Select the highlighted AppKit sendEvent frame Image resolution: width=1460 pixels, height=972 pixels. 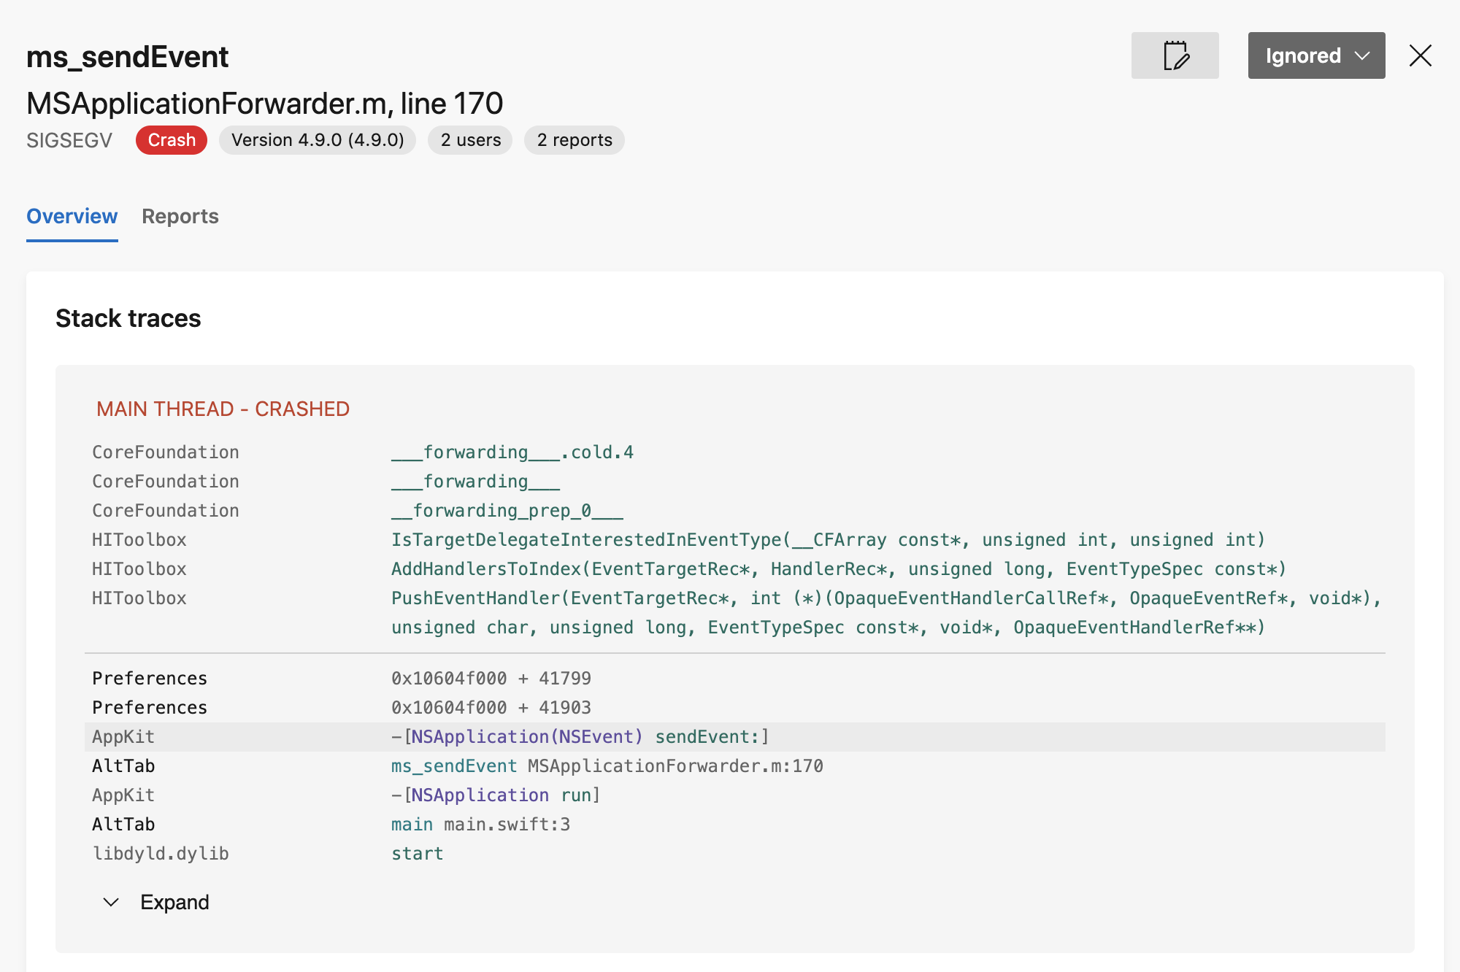point(580,736)
